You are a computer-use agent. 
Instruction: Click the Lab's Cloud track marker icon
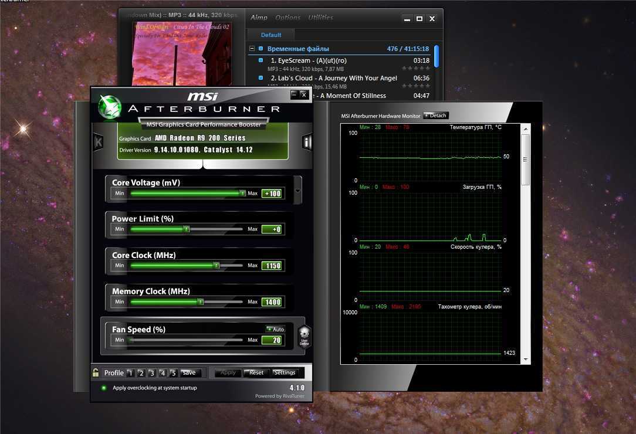261,78
